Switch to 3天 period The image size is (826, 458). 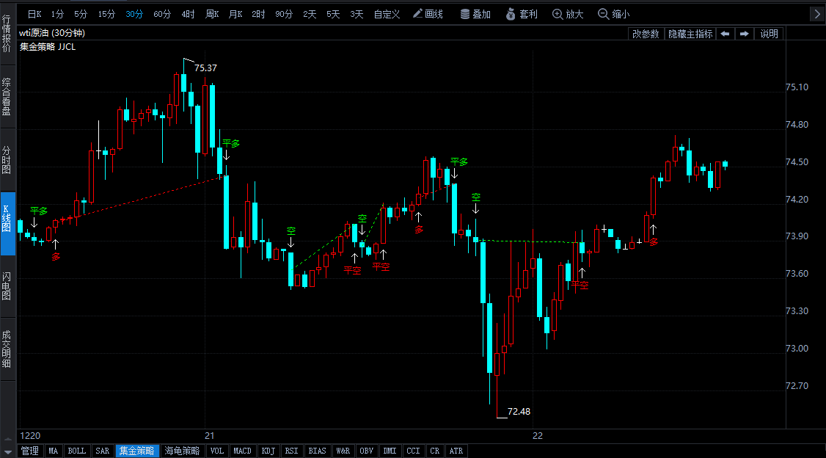click(357, 14)
